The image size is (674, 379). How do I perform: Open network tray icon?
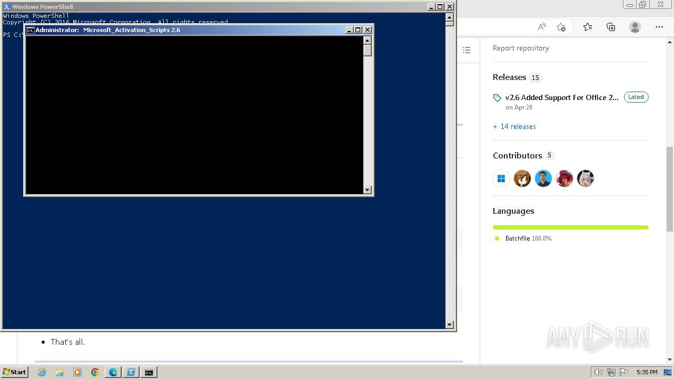pyautogui.click(x=611, y=372)
